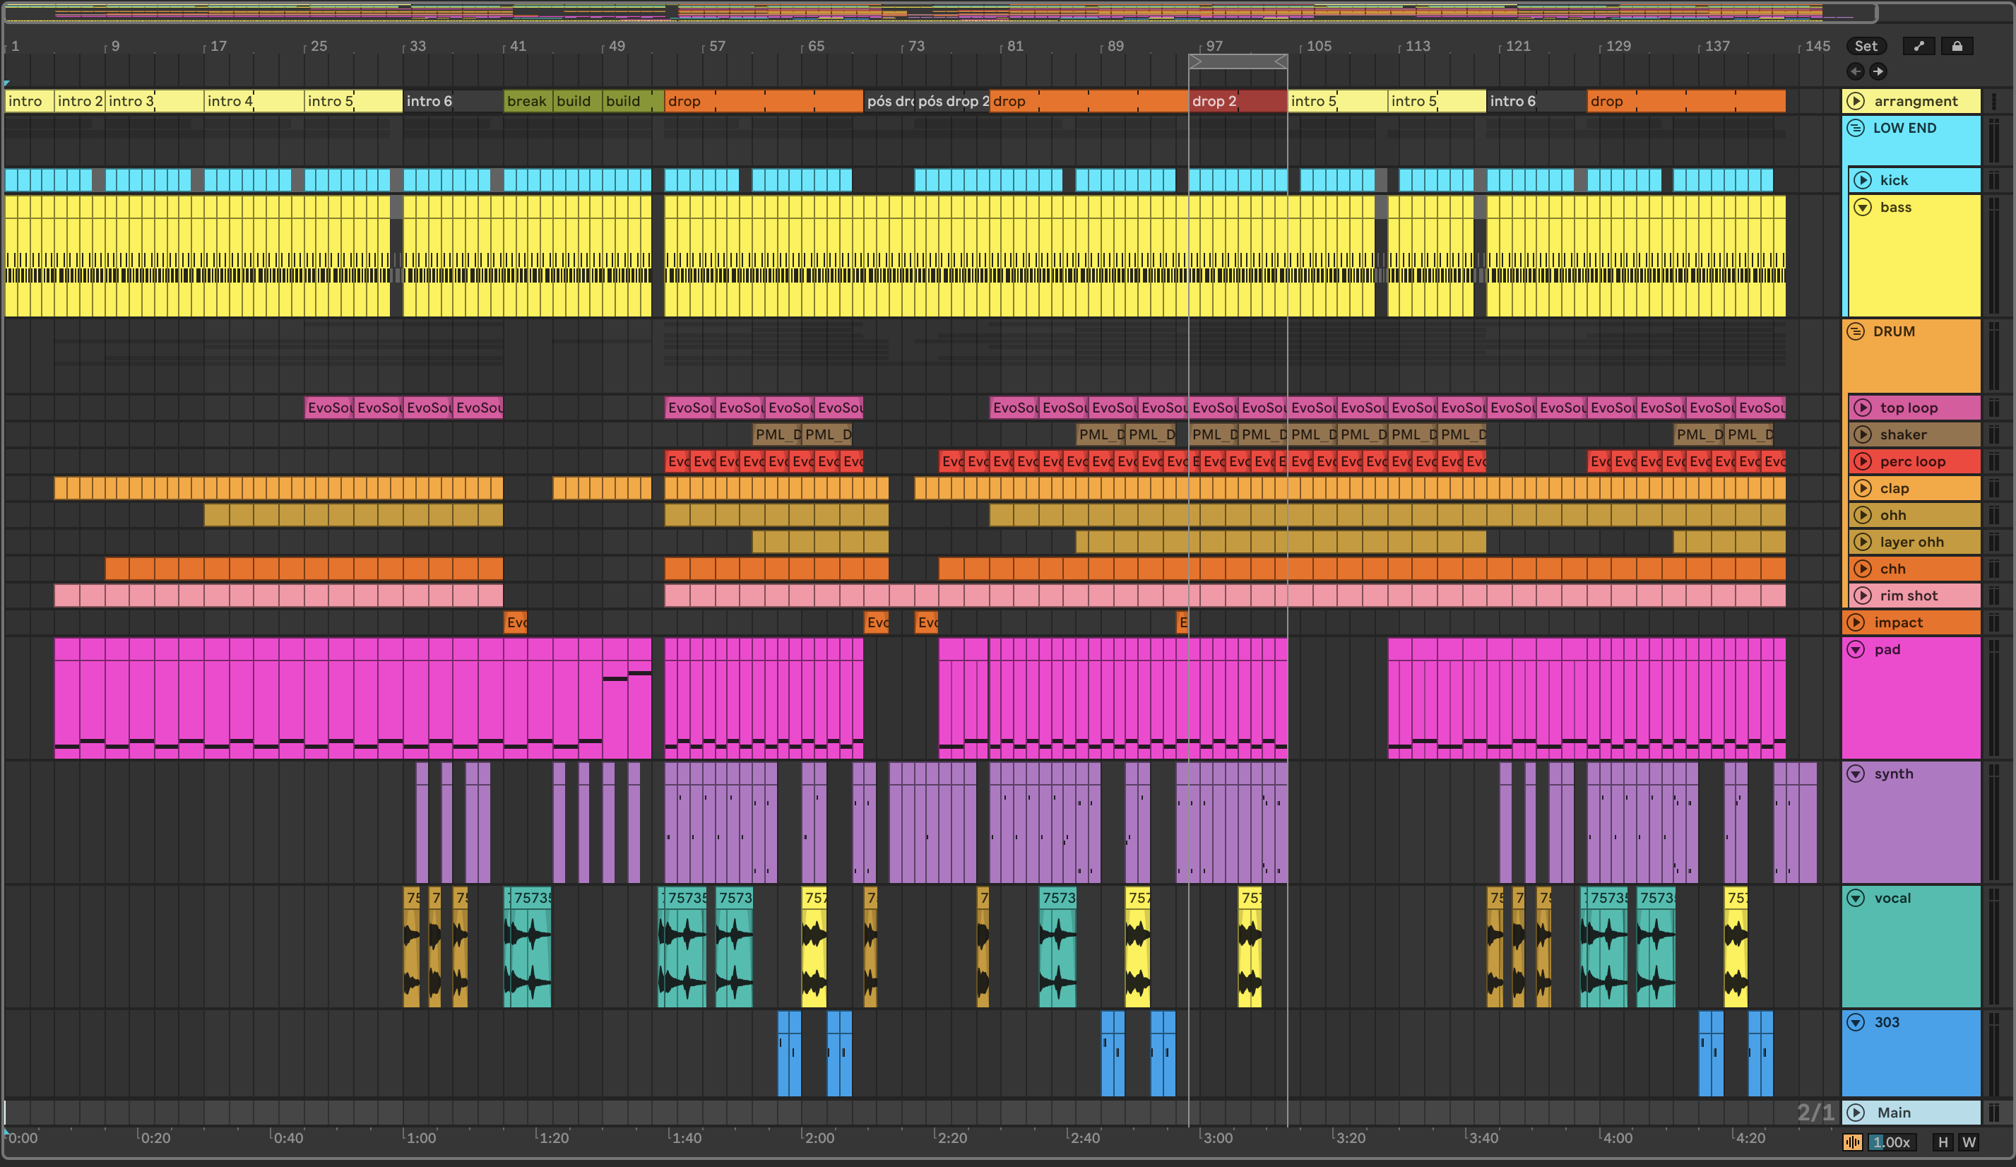The height and width of the screenshot is (1167, 2016).
Task: Jump to next locator arrow
Action: click(1878, 71)
